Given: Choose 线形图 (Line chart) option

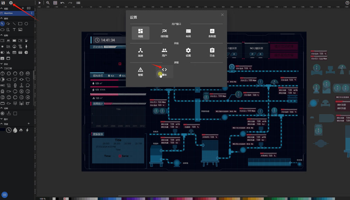Looking at the screenshot, I should tap(164, 33).
